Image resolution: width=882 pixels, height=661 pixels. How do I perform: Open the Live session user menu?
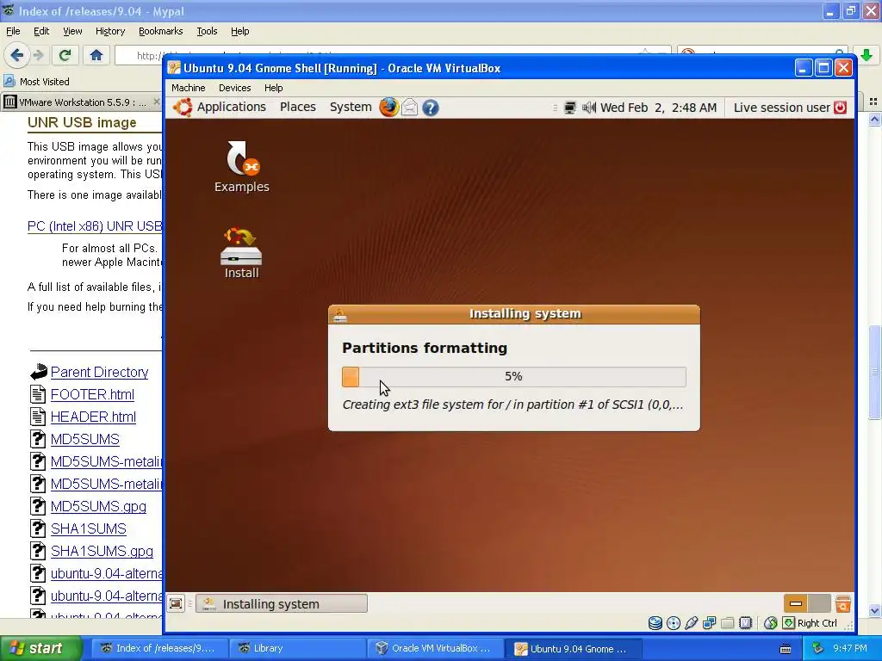(782, 108)
